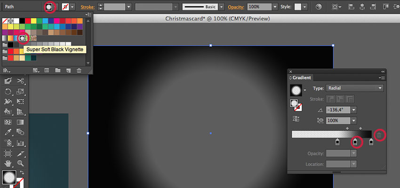This screenshot has width=400, height=188.
Task: Click Horizontal Align Right icon
Action: click(373, 7)
